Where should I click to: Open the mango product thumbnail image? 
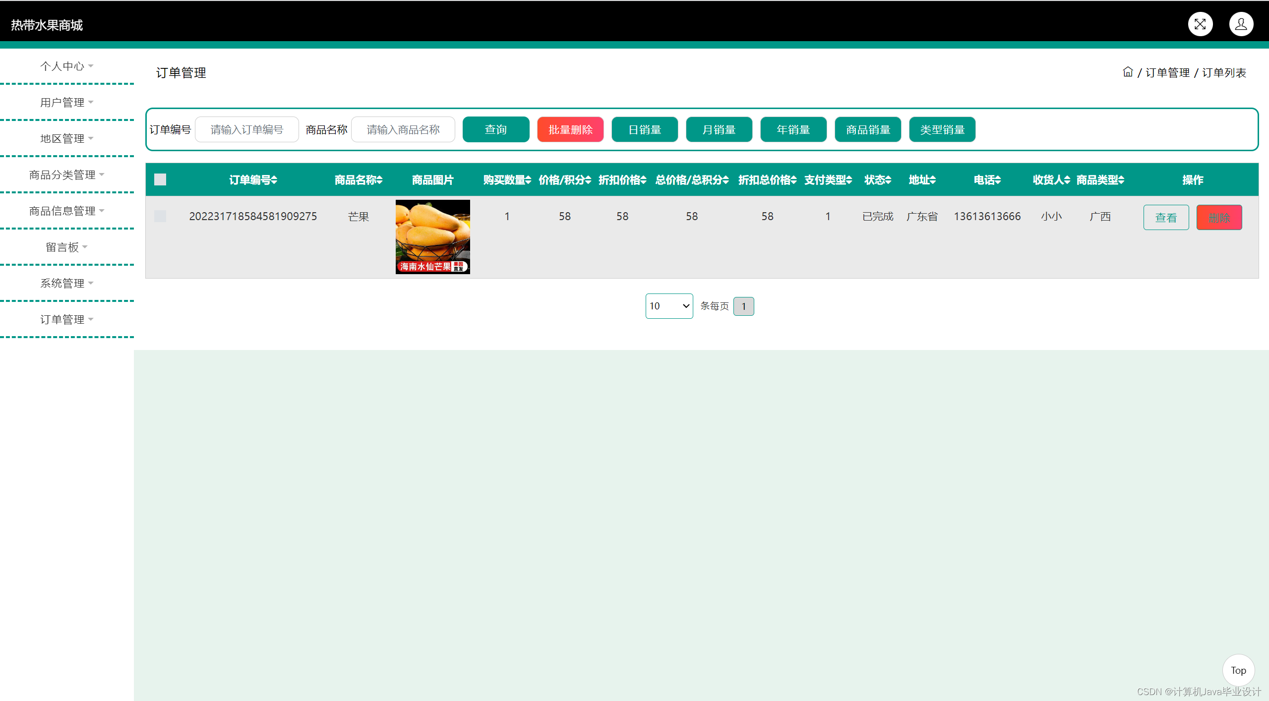coord(432,236)
